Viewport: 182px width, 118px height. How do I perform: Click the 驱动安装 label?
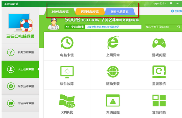(x=113, y=84)
